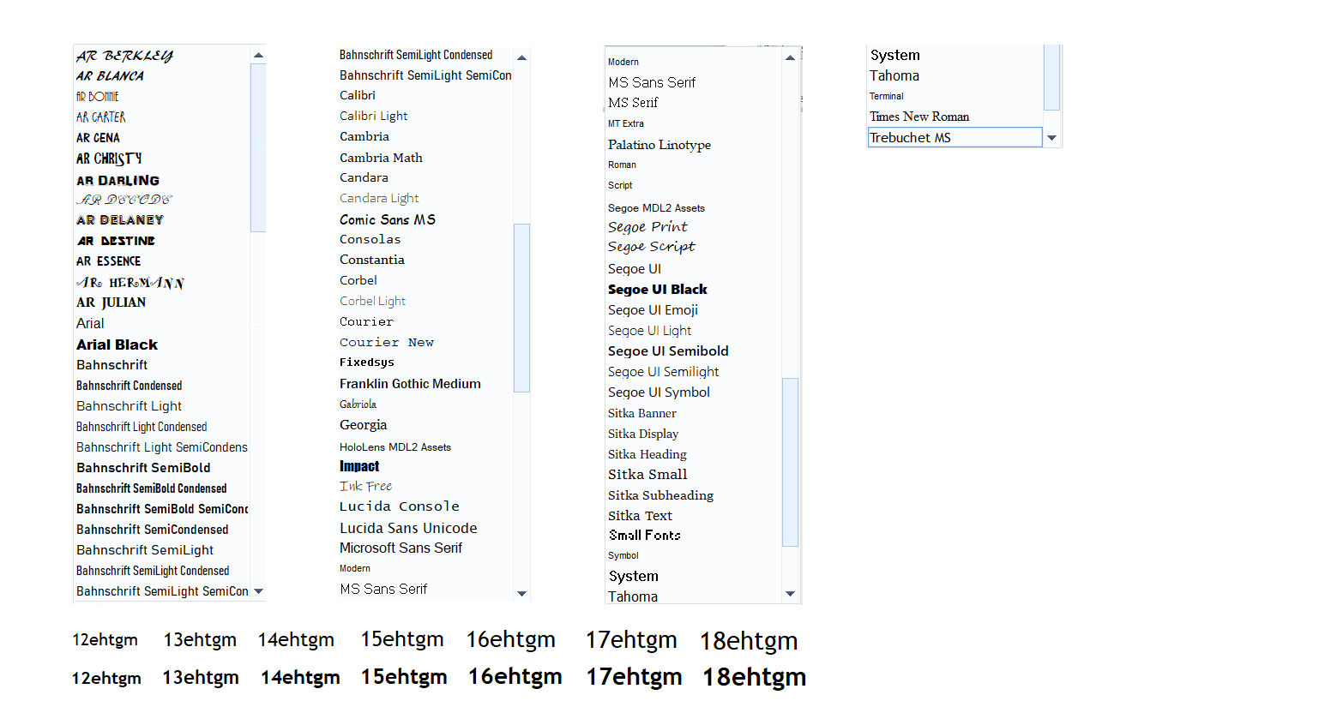Click the scrollbar thumb of the AR fonts list
1325x701 pixels.
(258, 147)
